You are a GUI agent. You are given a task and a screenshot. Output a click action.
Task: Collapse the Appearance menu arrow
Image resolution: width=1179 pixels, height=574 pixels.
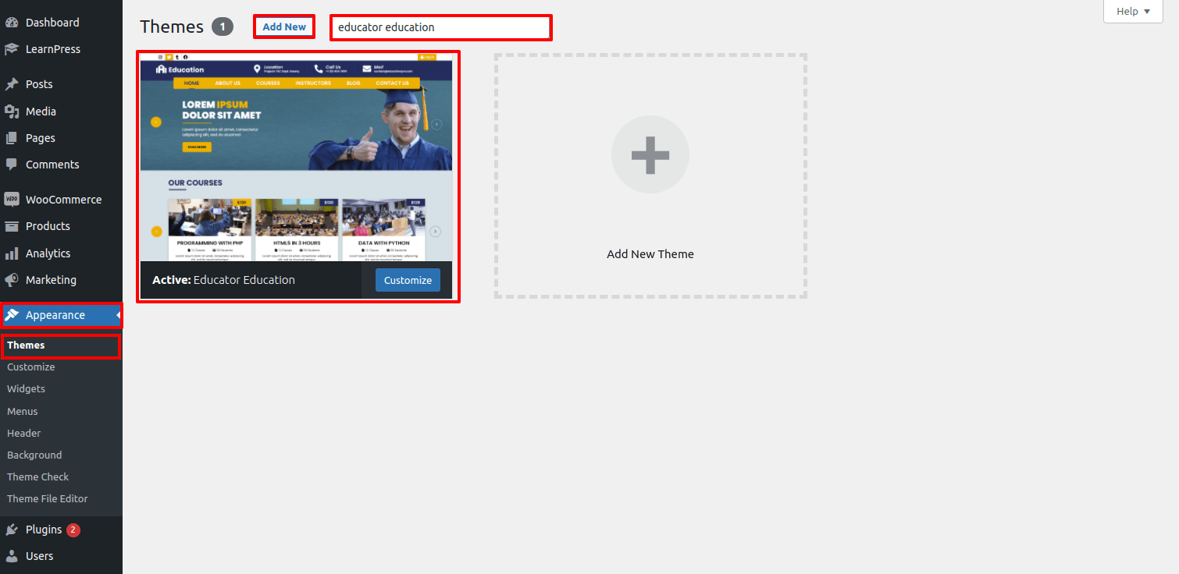[x=119, y=315]
